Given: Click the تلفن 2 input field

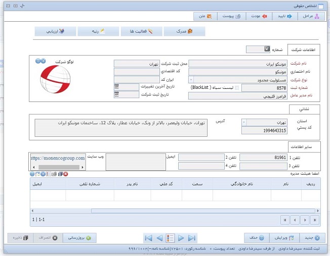Looking at the screenshot, I should [x=201, y=158].
